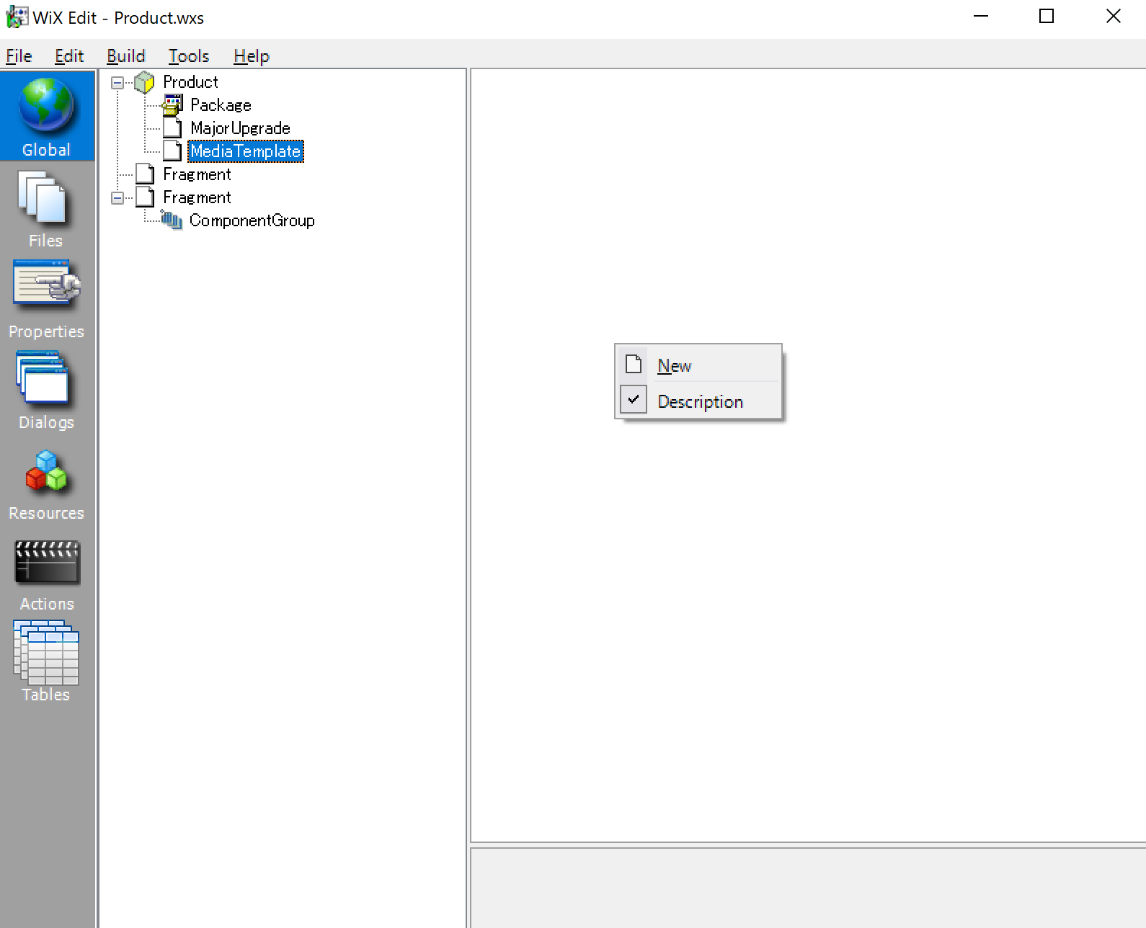Choose New from the context menu
1146x928 pixels.
(x=699, y=365)
